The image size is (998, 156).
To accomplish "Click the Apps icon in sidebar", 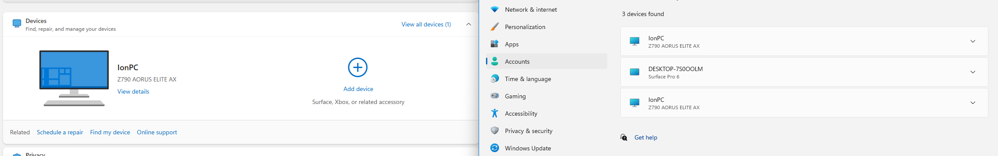I will point(494,44).
